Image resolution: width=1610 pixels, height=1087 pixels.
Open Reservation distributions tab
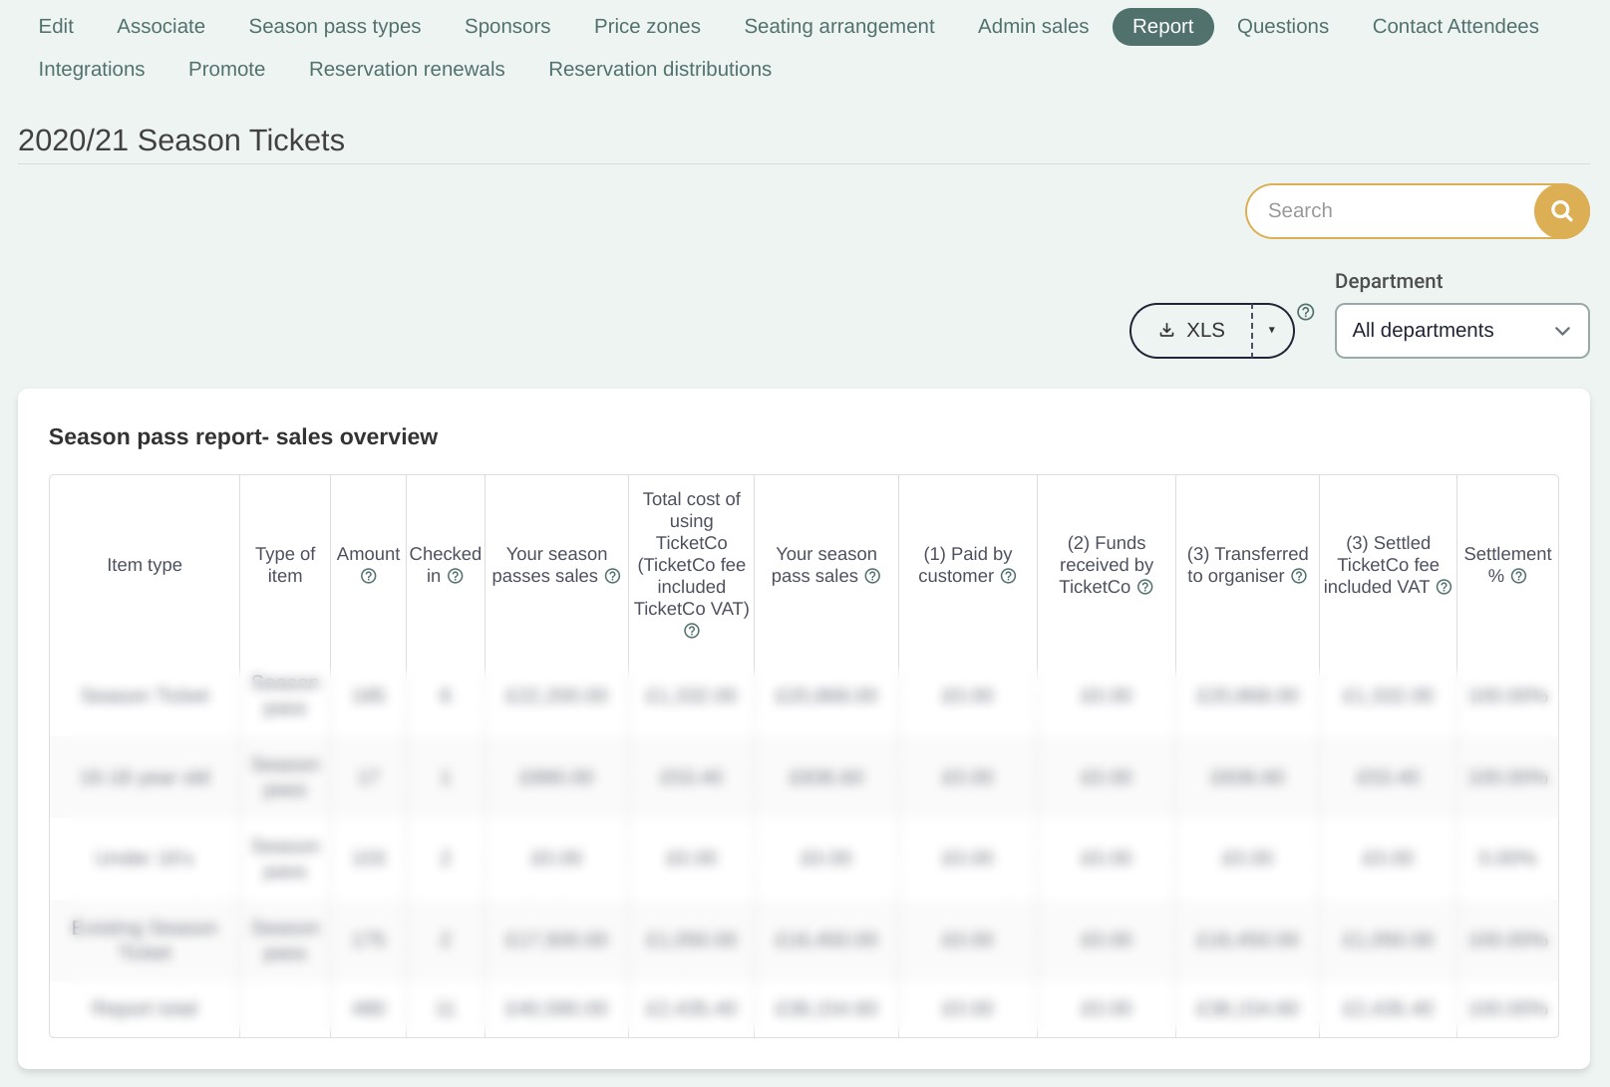tap(660, 70)
